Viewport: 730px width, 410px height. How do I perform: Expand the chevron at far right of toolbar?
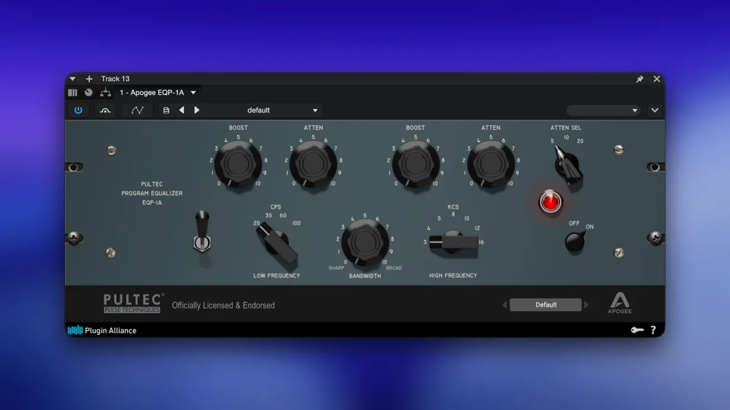(x=655, y=110)
